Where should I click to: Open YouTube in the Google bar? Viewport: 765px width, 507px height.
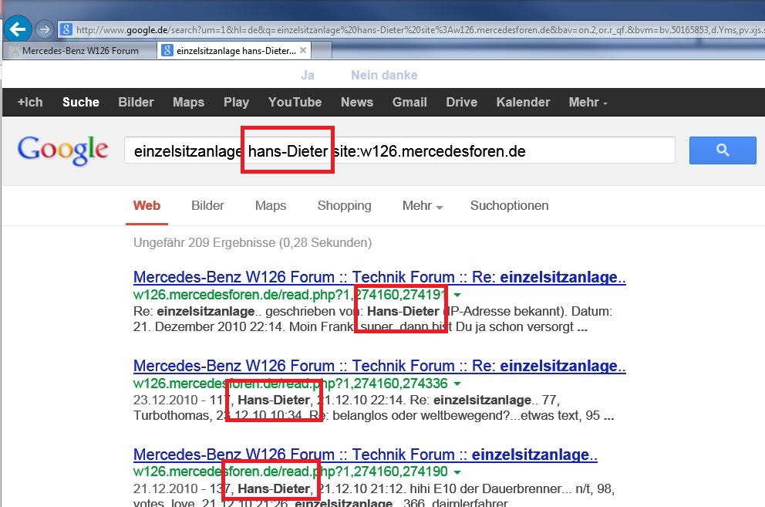[295, 102]
